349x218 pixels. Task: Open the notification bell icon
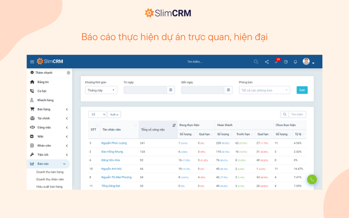pyautogui.click(x=295, y=62)
